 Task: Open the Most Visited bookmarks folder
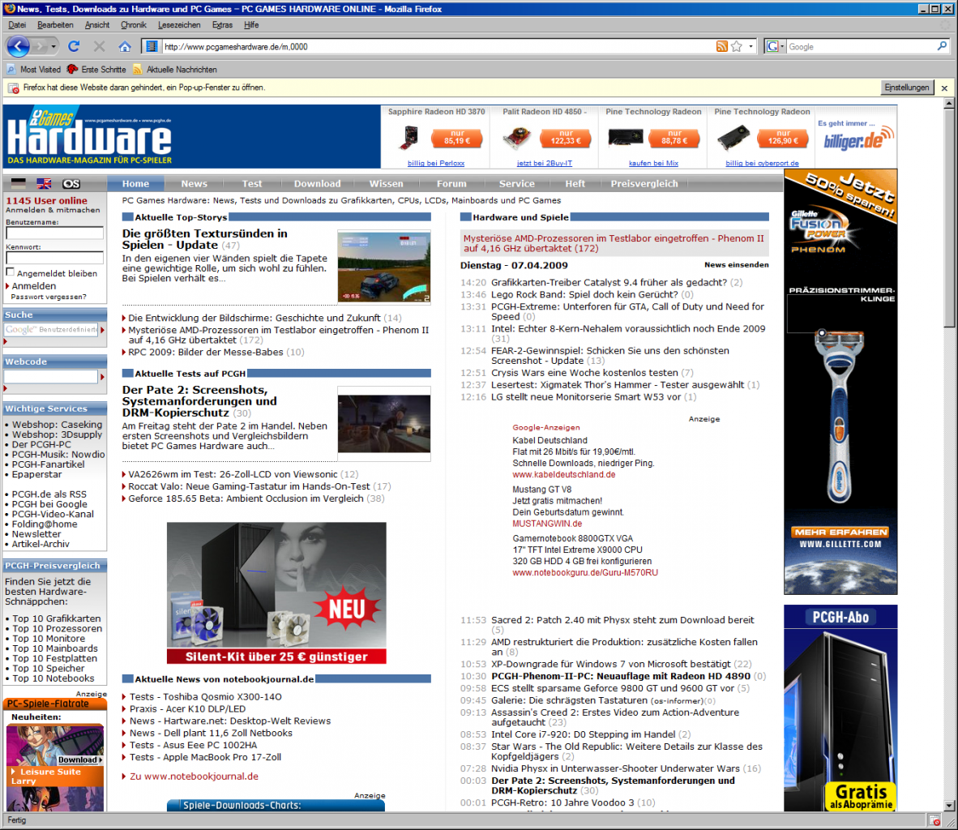point(34,70)
